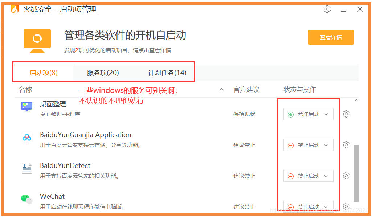Open gear settings for BaiduYunGuanjia row
This screenshot has height=217, width=372.
tap(346, 145)
